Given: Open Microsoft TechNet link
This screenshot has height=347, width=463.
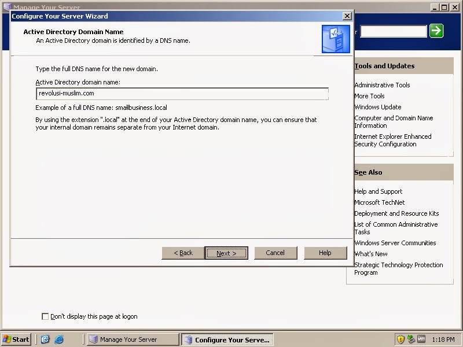Looking at the screenshot, I should pos(380,202).
